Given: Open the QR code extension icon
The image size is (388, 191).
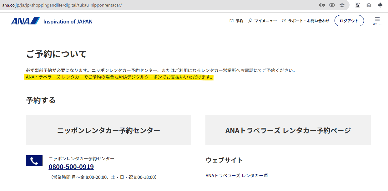Looking at the screenshot, I should pos(358,5).
